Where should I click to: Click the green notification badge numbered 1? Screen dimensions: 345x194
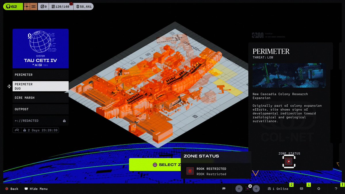point(308,185)
